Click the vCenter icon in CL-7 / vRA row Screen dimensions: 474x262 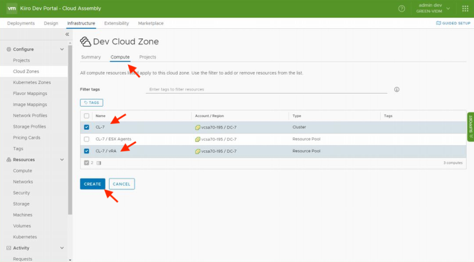(x=198, y=152)
